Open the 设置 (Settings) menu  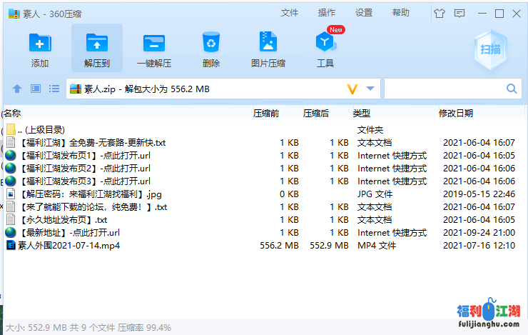pos(364,13)
